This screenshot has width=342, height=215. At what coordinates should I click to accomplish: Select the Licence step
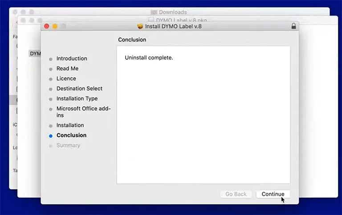[x=66, y=79]
